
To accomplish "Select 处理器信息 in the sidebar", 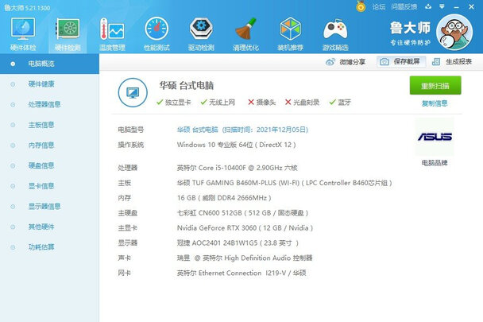I will [x=44, y=104].
